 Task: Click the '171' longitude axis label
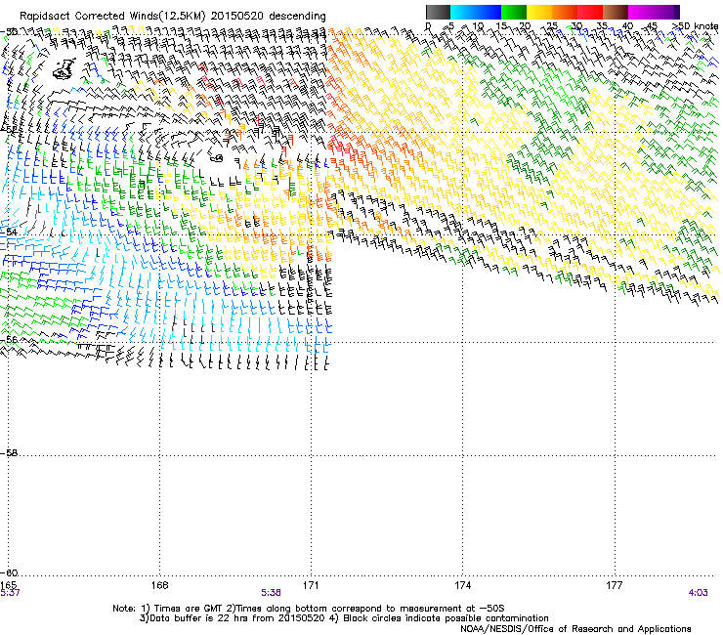(x=312, y=585)
